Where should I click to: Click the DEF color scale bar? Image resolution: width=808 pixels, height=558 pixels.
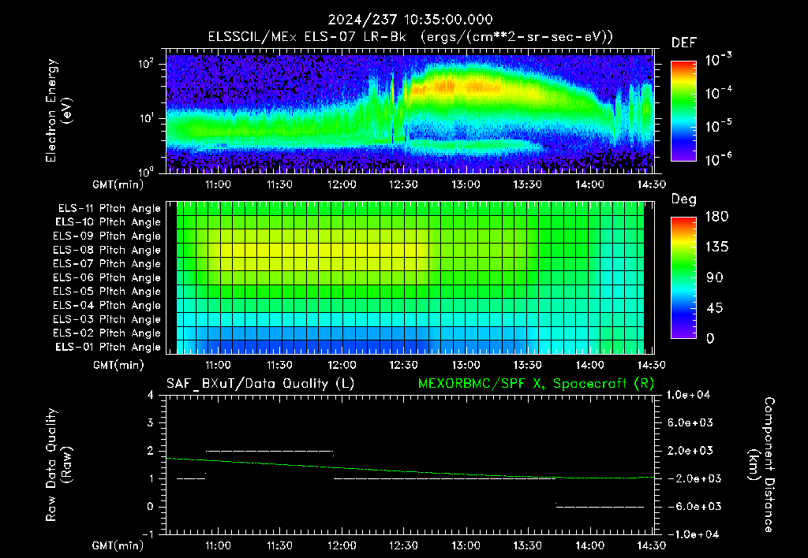click(x=684, y=110)
